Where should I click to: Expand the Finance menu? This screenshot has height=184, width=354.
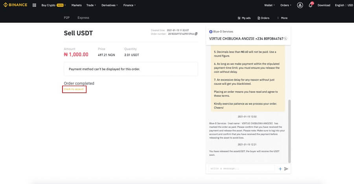click(x=129, y=5)
